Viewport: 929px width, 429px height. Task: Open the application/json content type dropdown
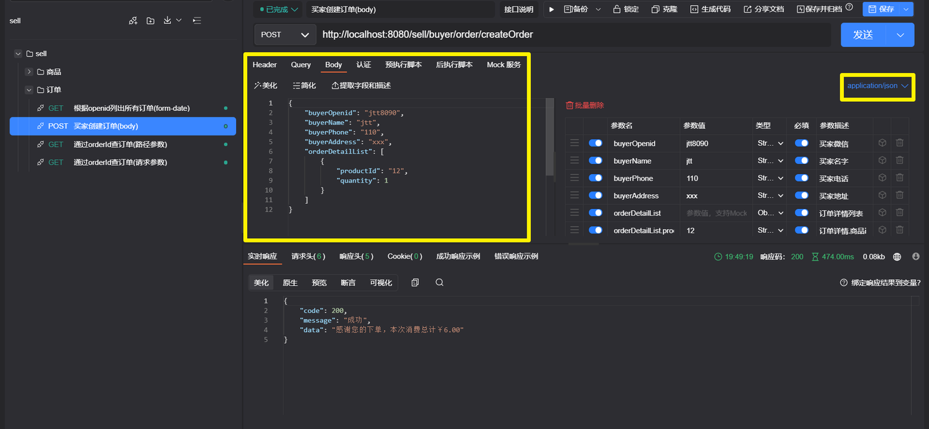[x=877, y=86]
